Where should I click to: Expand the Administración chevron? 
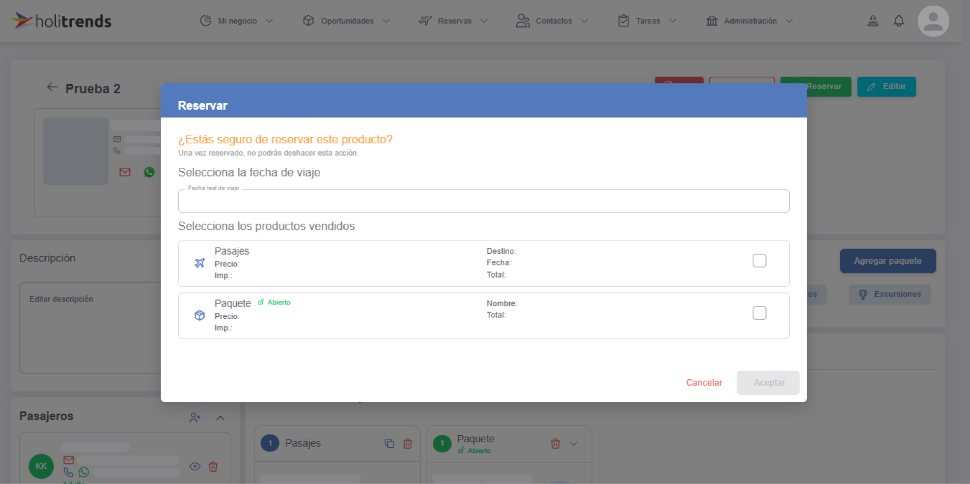[789, 21]
